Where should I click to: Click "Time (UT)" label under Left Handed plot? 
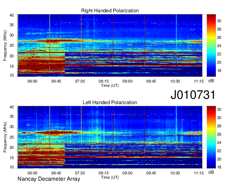click(x=110, y=177)
